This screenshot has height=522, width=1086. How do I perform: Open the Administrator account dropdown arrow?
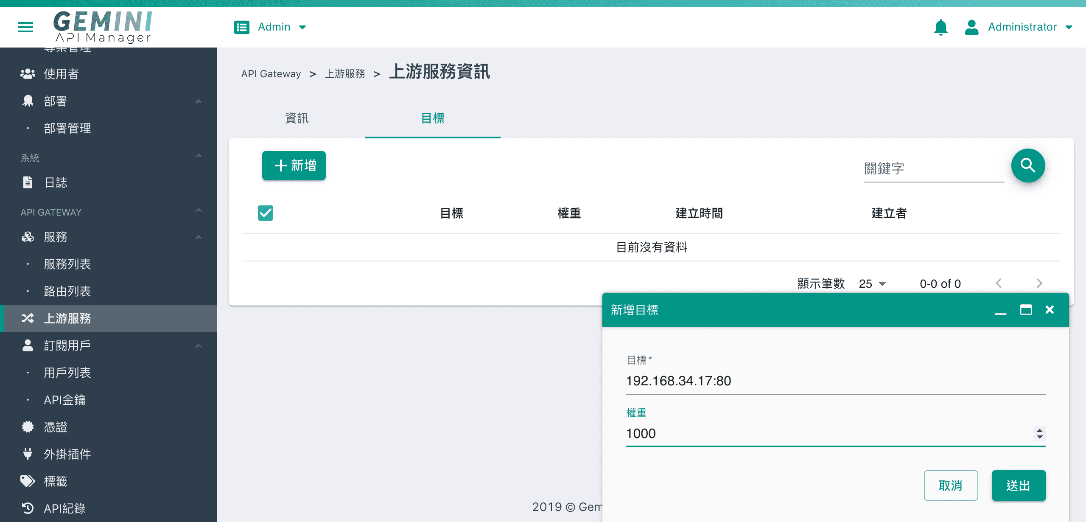1069,27
